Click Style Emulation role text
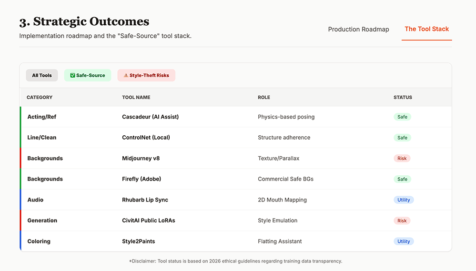476x271 pixels. coord(277,221)
